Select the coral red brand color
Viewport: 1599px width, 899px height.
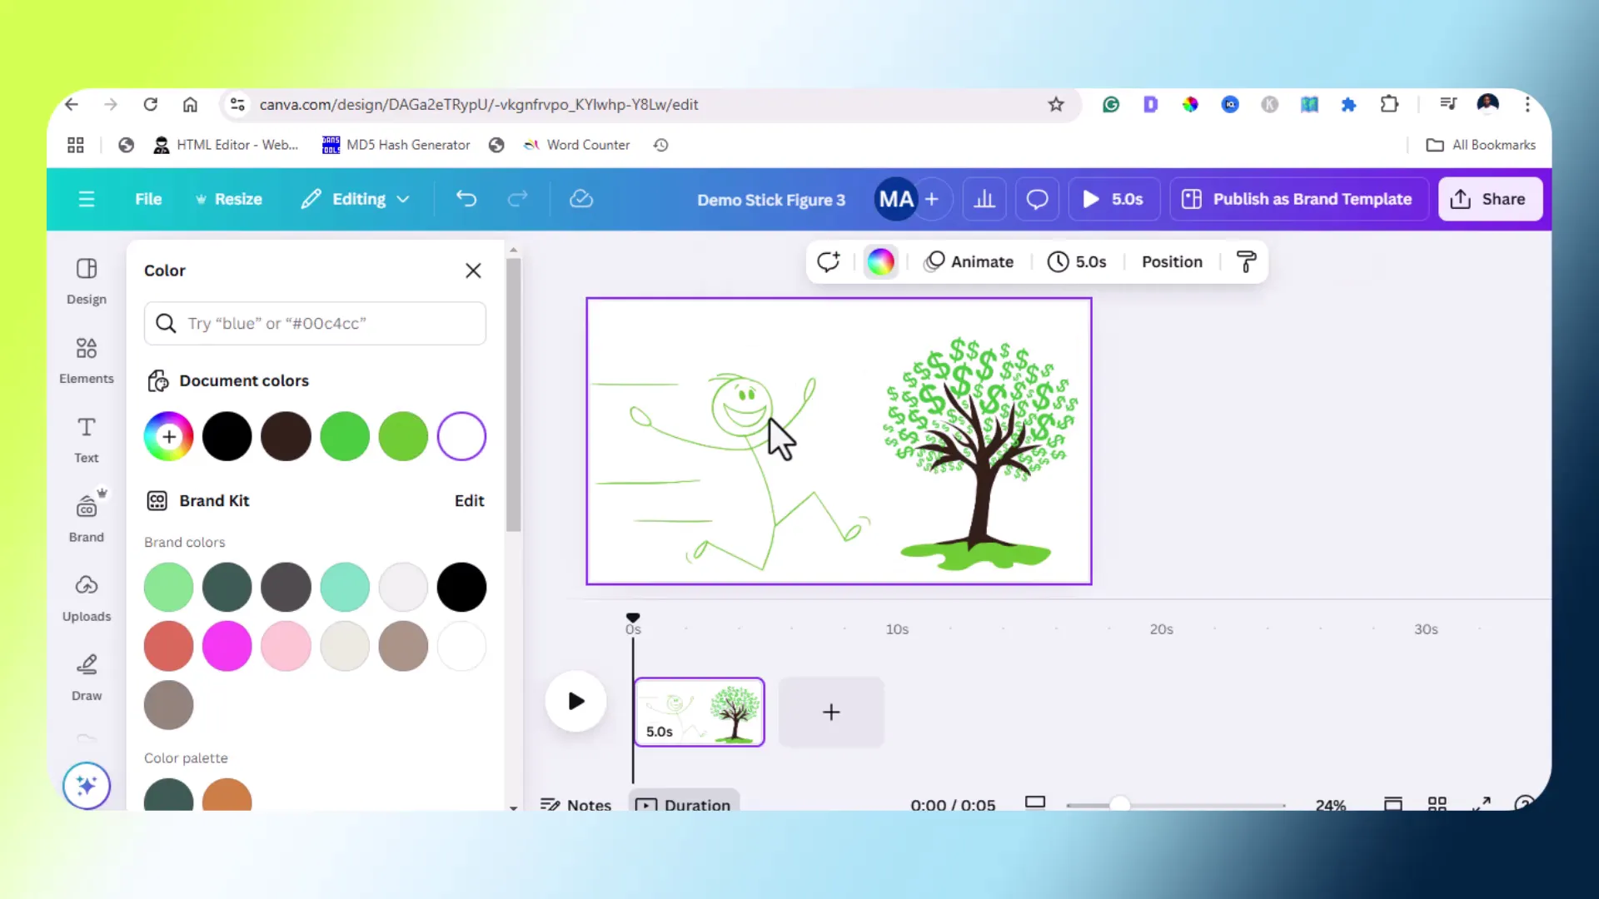point(169,646)
